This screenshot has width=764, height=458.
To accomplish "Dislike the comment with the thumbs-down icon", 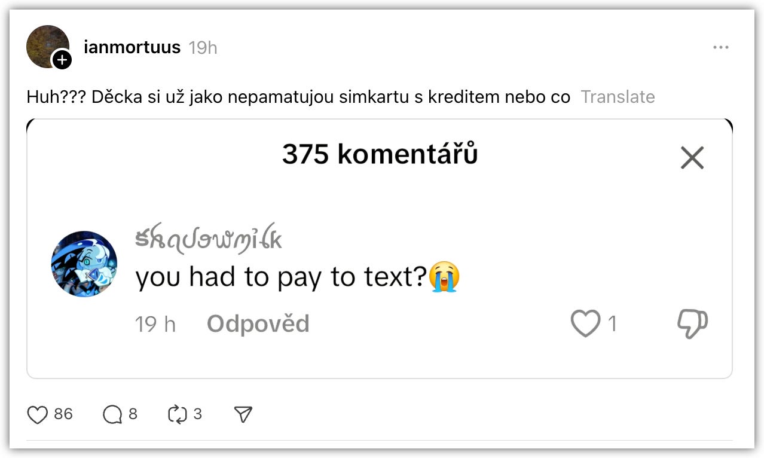I will (x=692, y=325).
